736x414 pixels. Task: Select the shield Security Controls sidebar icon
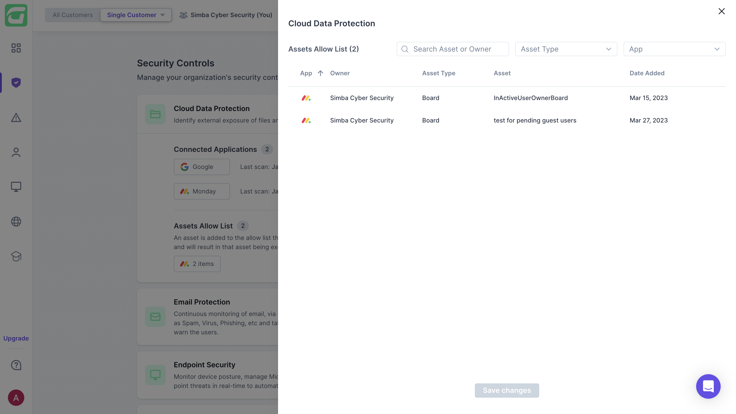click(x=16, y=83)
